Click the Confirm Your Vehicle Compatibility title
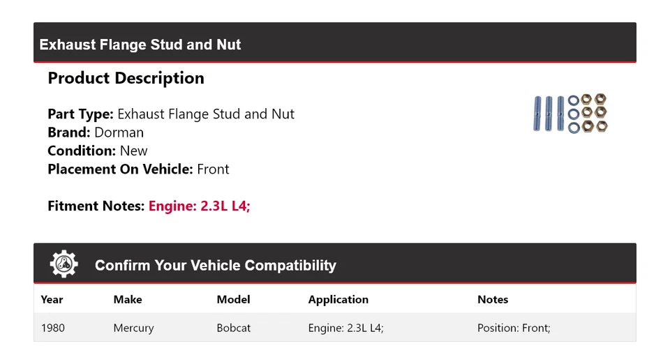This screenshot has width=670, height=364. coord(215,266)
